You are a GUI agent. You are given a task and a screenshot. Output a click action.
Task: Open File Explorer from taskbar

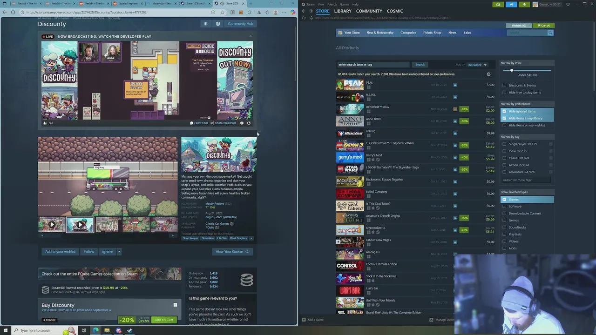[x=107, y=330]
